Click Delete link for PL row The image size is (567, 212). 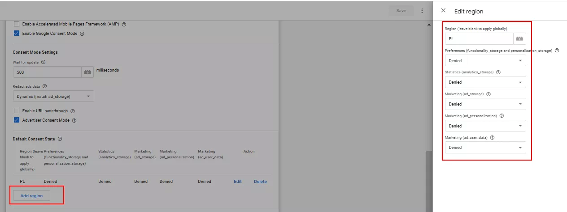click(260, 182)
